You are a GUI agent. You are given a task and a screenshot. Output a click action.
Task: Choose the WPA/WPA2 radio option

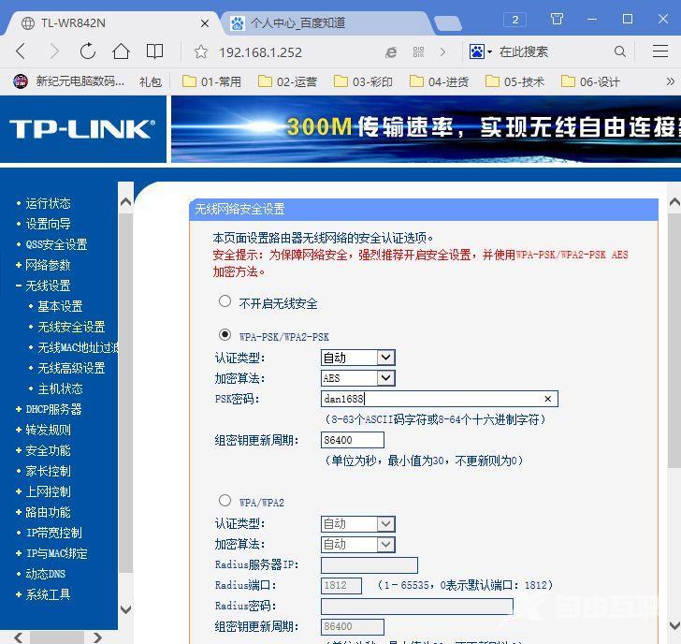click(225, 501)
